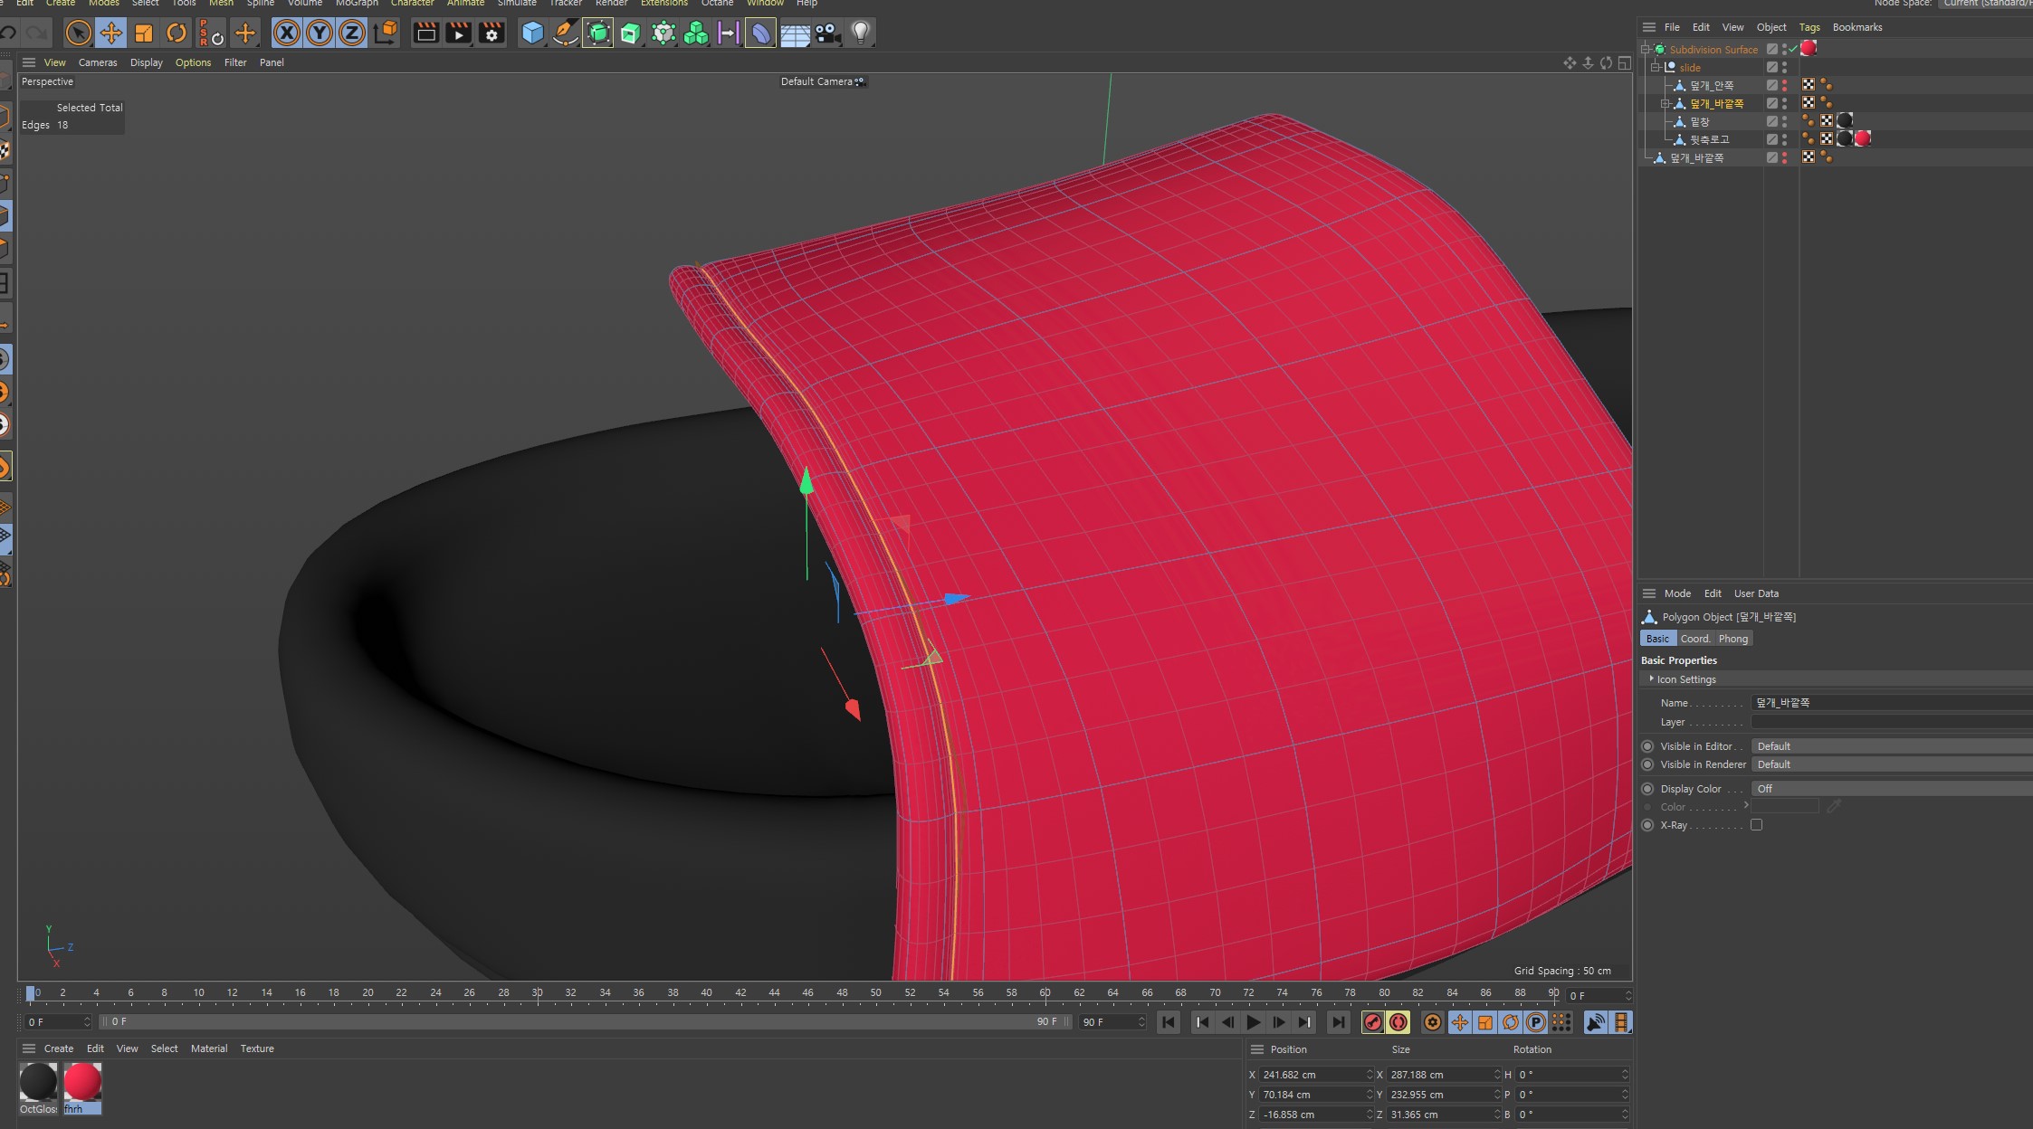Open attribute manager Mode menu
Viewport: 2033px width, 1129px height.
pos(1677,593)
